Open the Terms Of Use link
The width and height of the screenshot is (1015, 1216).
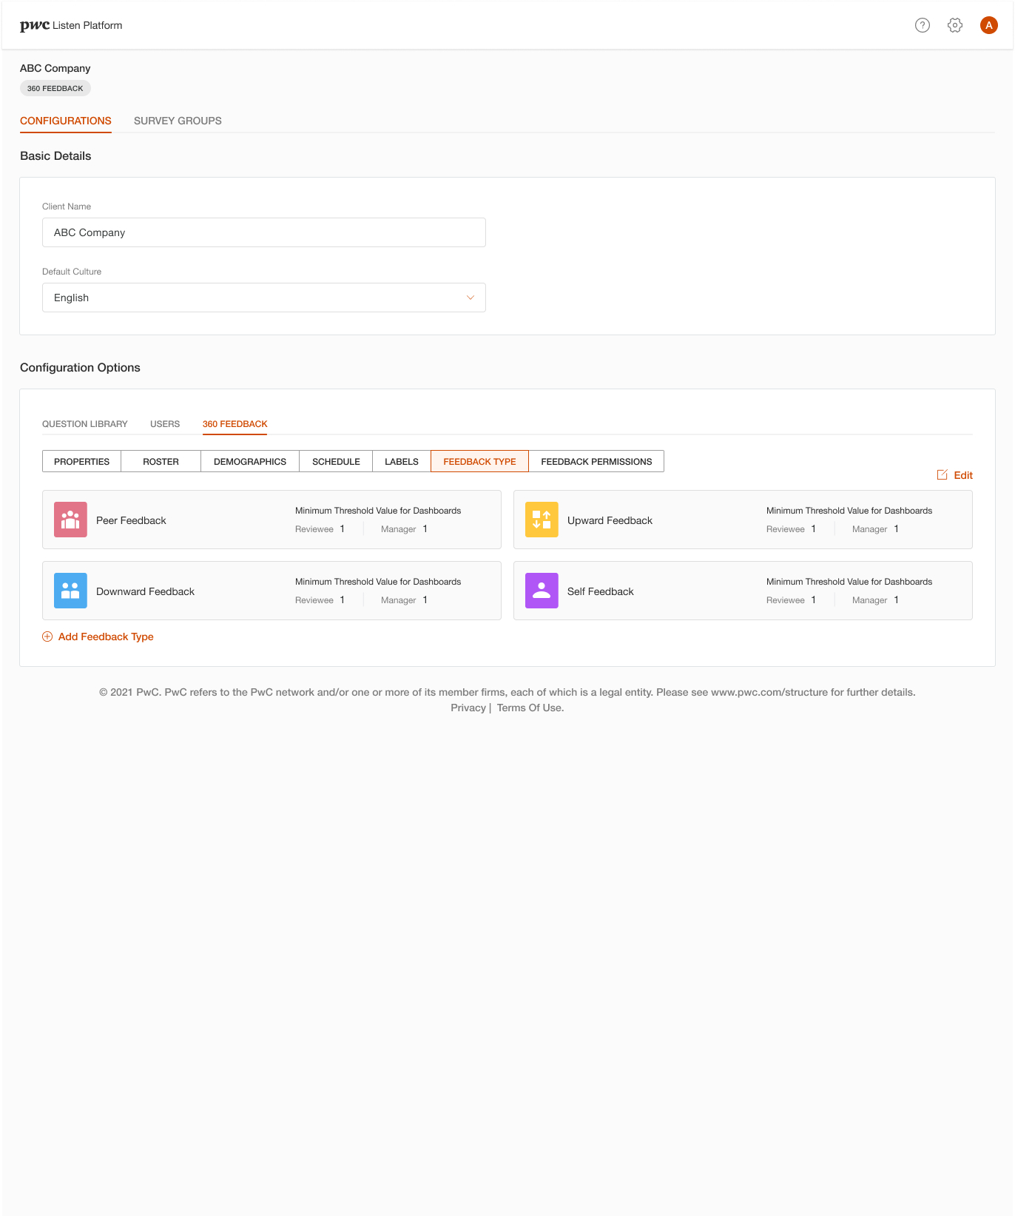[x=530, y=708]
